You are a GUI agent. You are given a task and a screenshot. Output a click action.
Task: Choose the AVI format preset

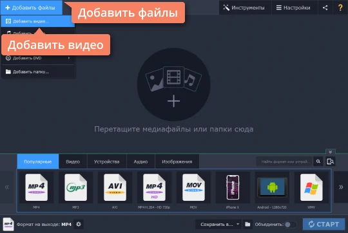pyautogui.click(x=115, y=188)
